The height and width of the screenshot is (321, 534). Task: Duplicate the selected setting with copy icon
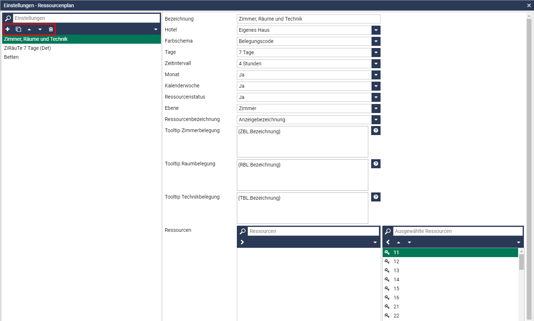pyautogui.click(x=18, y=29)
